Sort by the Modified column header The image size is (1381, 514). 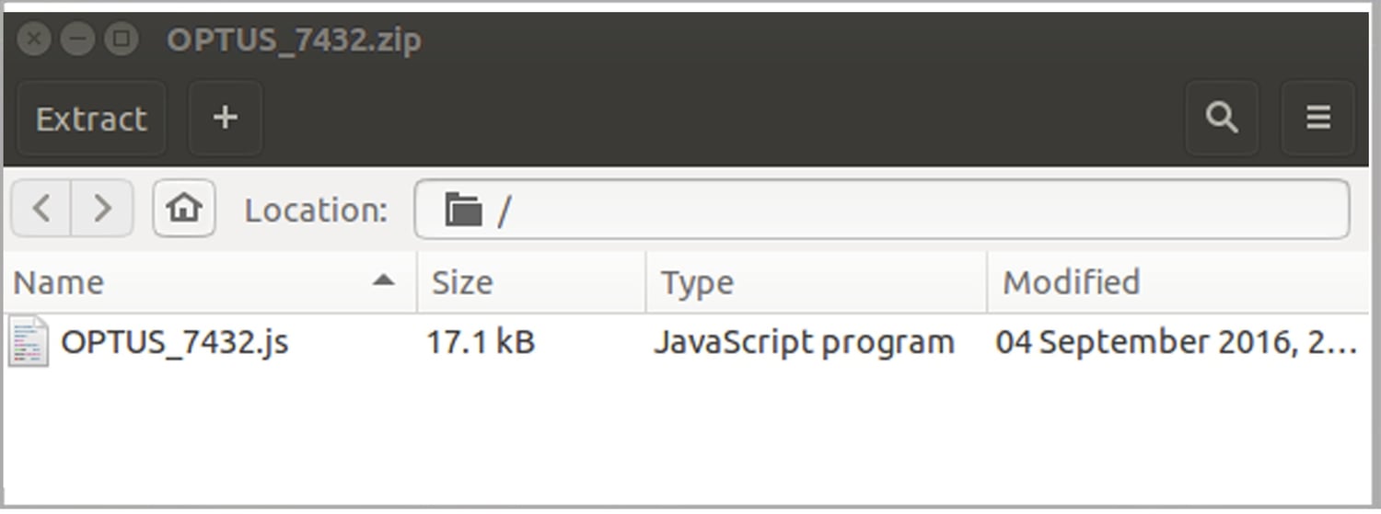[1071, 282]
